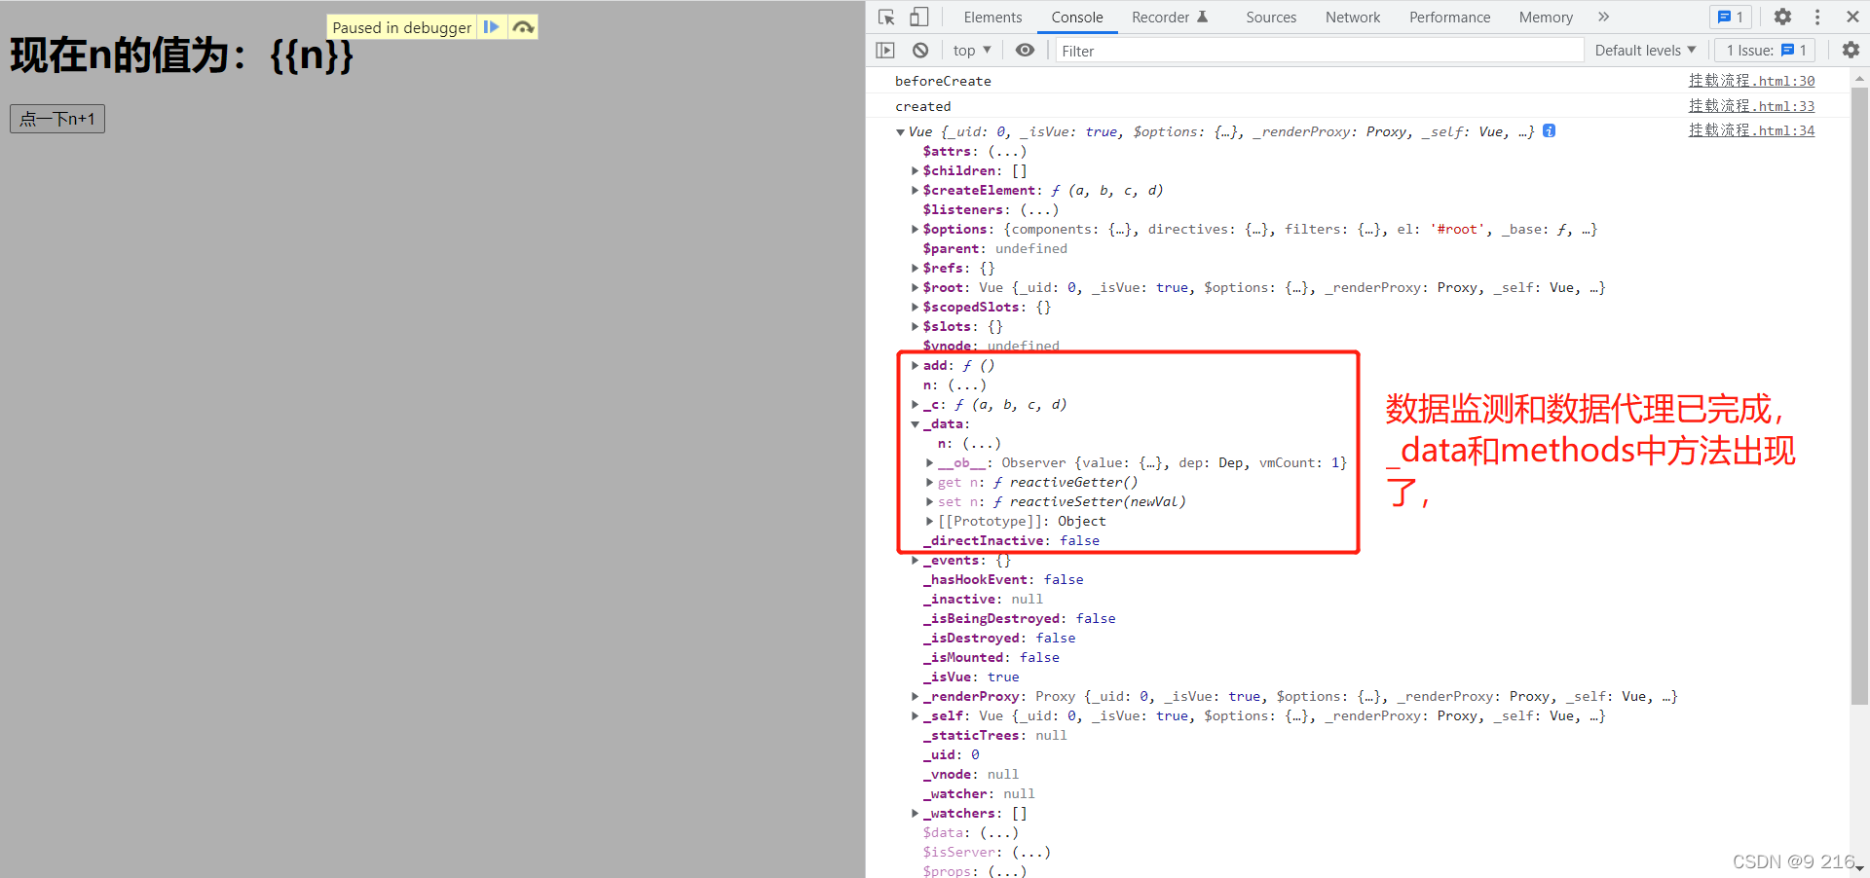Open source link 挂载流程.html:33
This screenshot has width=1870, height=878.
coord(1751,106)
